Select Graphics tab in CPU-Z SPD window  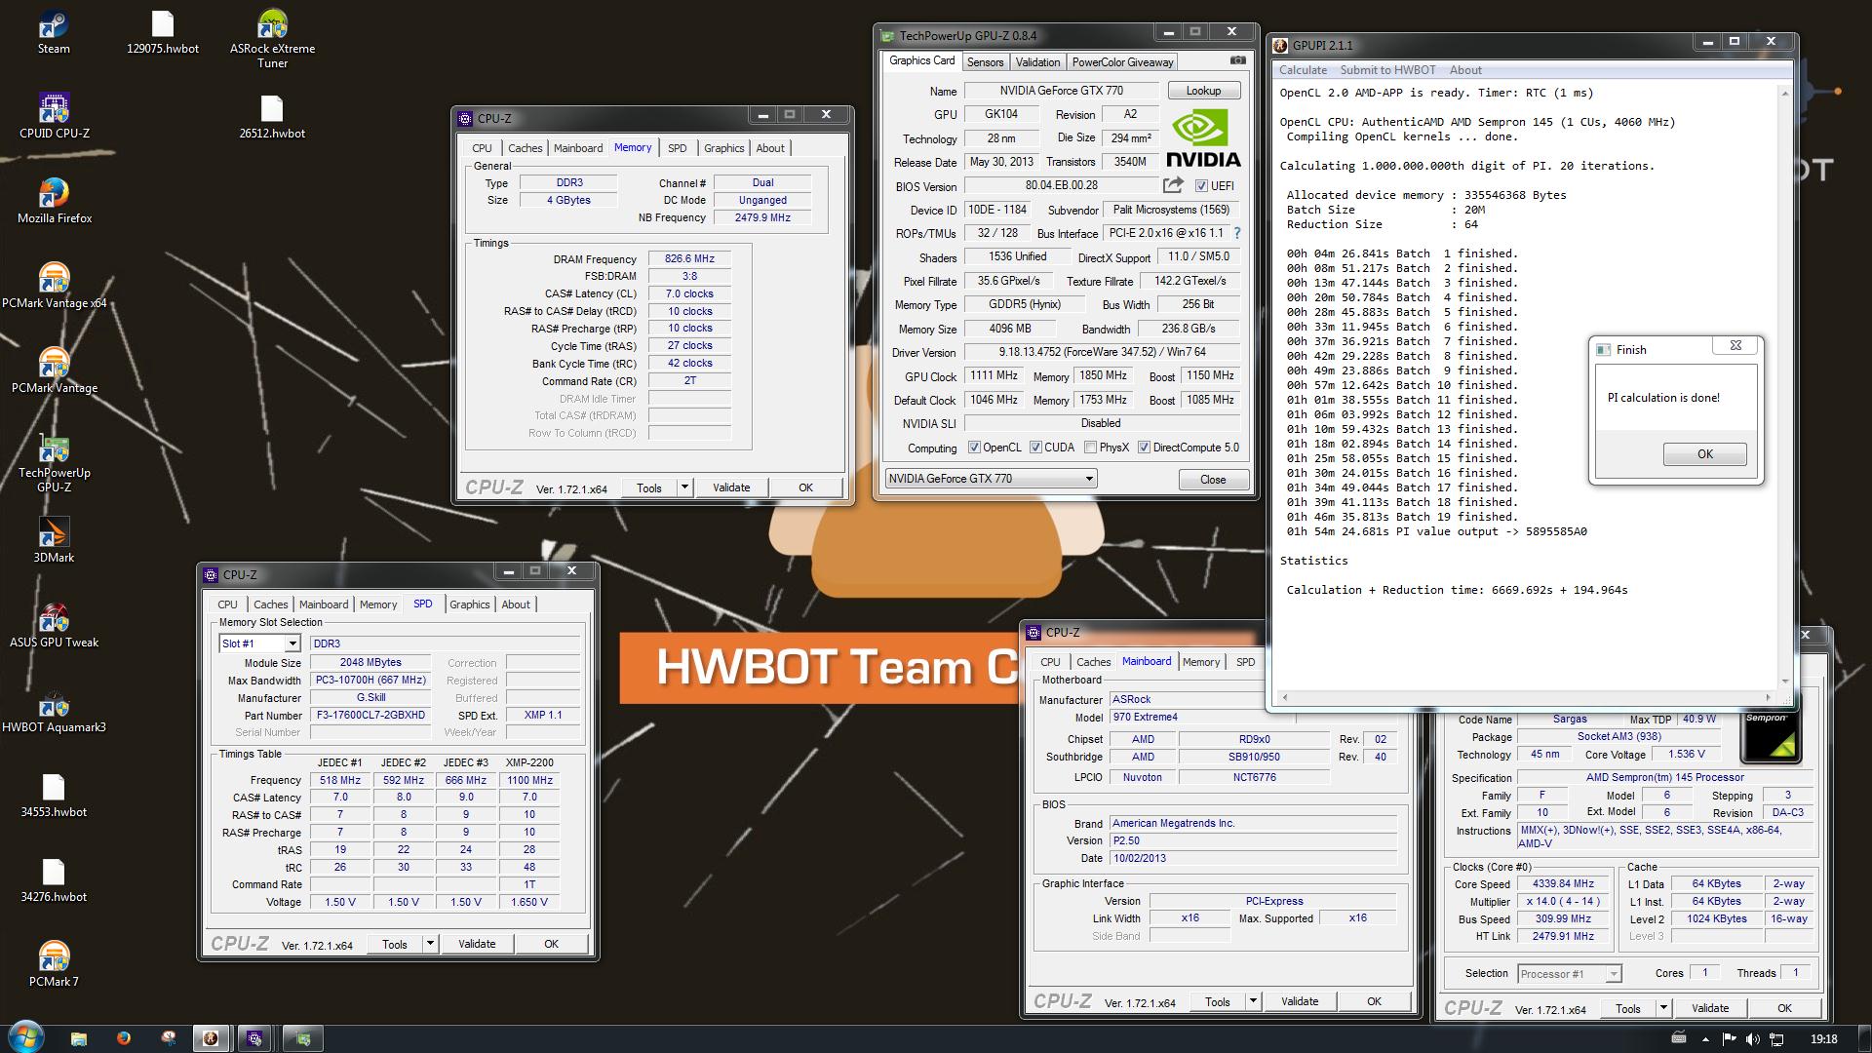tap(469, 604)
